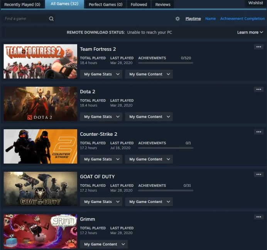Image resolution: width=267 pixels, height=250 pixels.
Task: Sort games by Achievement Completion
Action: point(242,19)
